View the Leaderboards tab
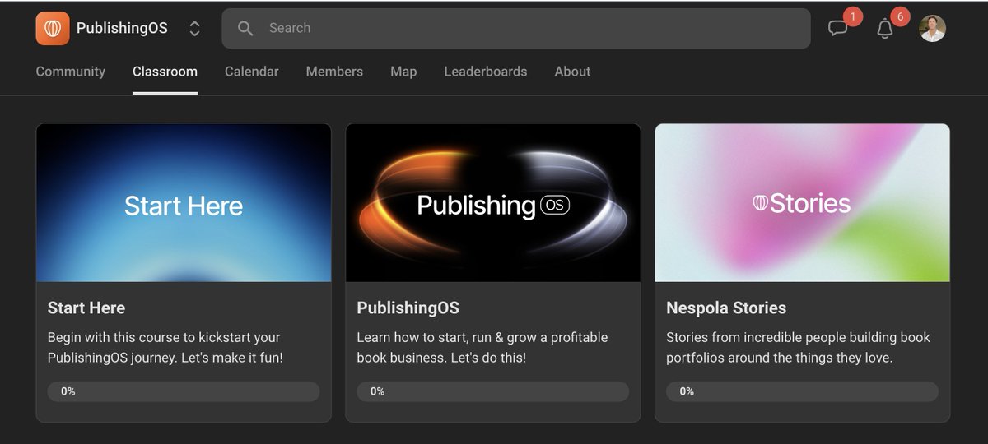The image size is (988, 444). coord(486,72)
